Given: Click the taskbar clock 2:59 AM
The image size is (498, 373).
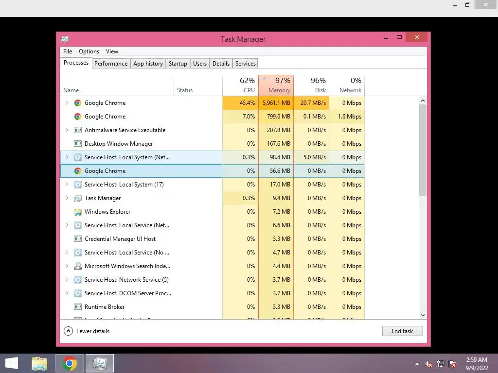Looking at the screenshot, I should (477, 360).
